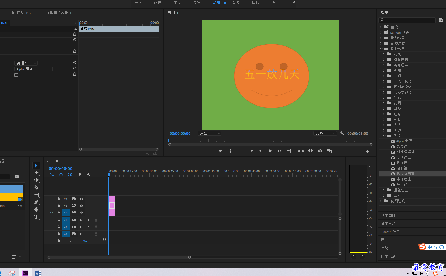Viewport: 446px width, 276px height.
Task: Select the Selection arrow tool
Action: (x=36, y=165)
